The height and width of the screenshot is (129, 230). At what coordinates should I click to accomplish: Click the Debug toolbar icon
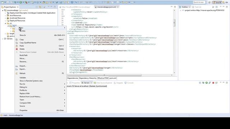[x=15, y=2]
